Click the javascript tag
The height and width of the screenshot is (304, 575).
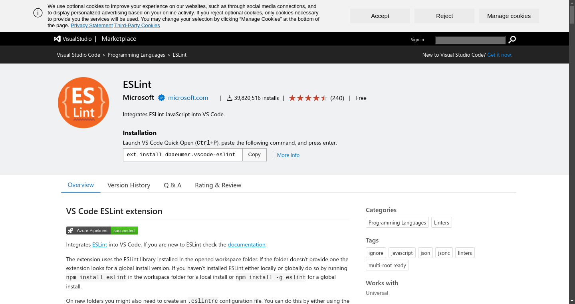pos(402,253)
